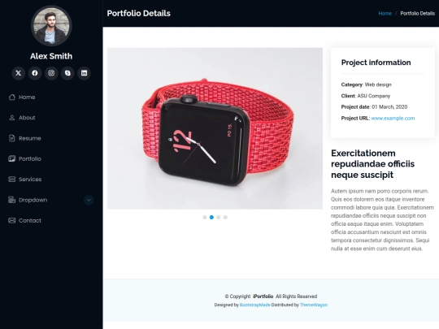Image resolution: width=439 pixels, height=329 pixels.
Task: Click the Facebook social icon
Action: click(35, 73)
